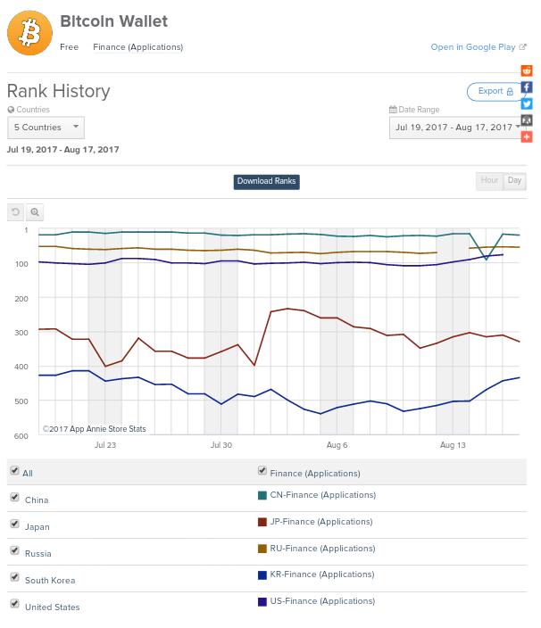The image size is (541, 628).
Task: Share page on Facebook
Action: click(x=527, y=87)
